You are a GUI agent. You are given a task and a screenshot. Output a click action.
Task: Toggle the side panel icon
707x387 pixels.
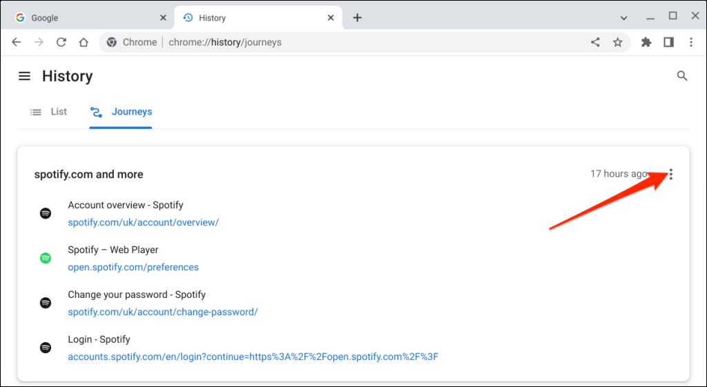[x=668, y=42]
